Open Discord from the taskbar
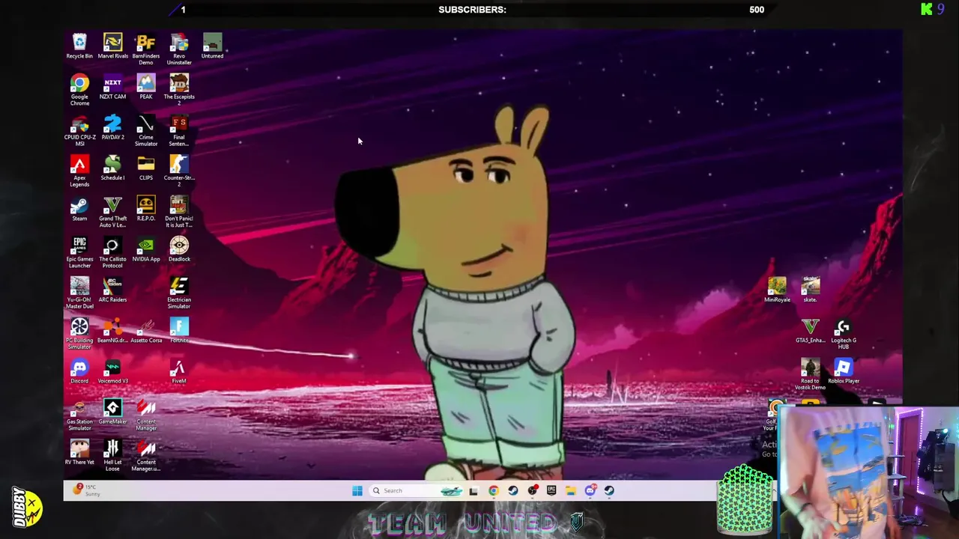The width and height of the screenshot is (959, 539). 590,490
